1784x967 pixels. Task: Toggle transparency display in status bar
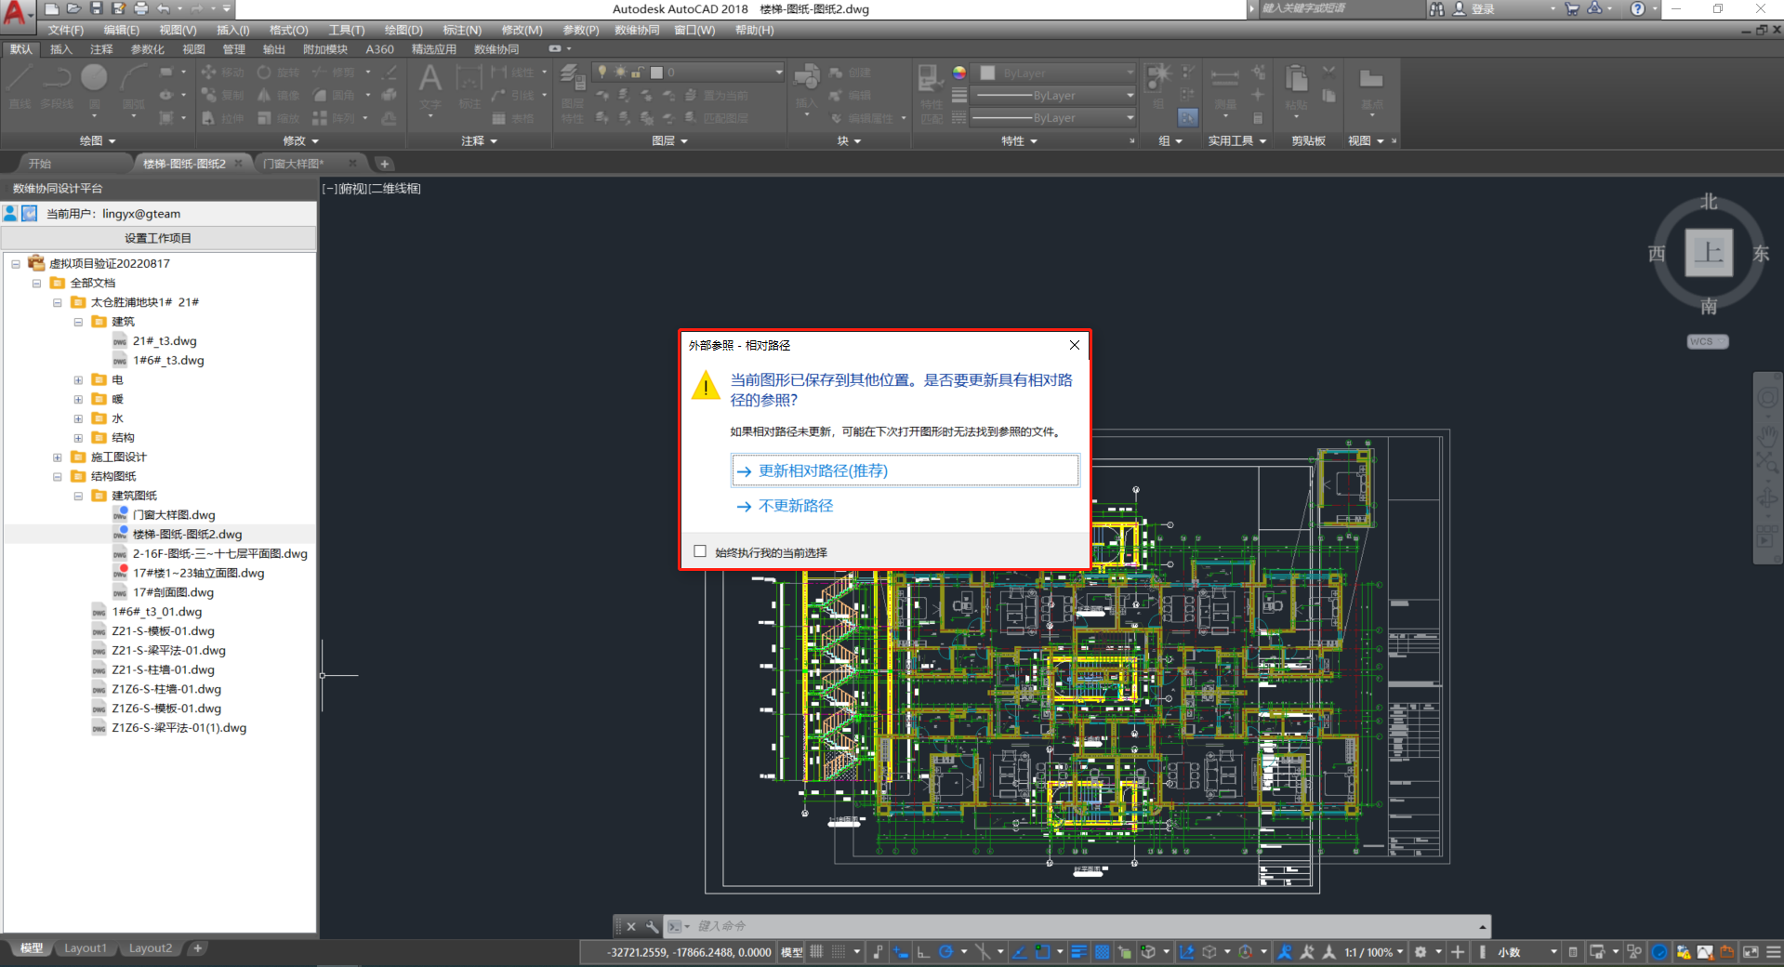[1102, 952]
